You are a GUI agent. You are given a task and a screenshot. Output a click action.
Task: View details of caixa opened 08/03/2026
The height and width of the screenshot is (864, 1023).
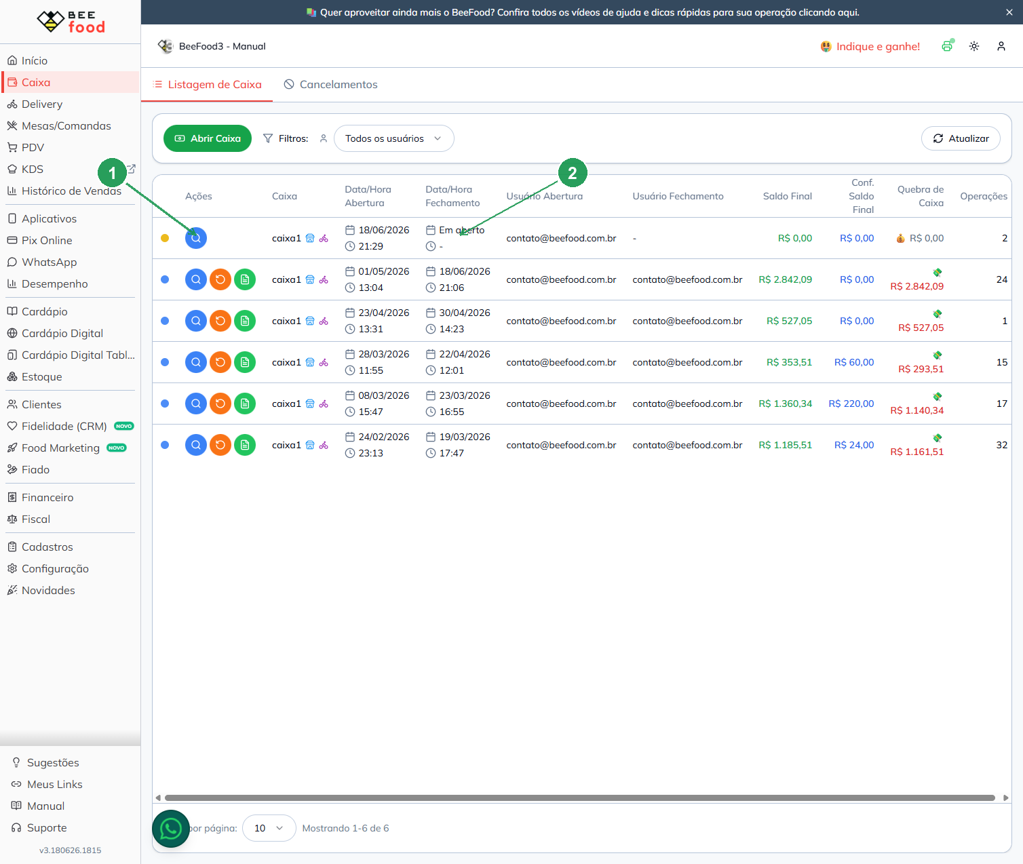pyautogui.click(x=196, y=404)
